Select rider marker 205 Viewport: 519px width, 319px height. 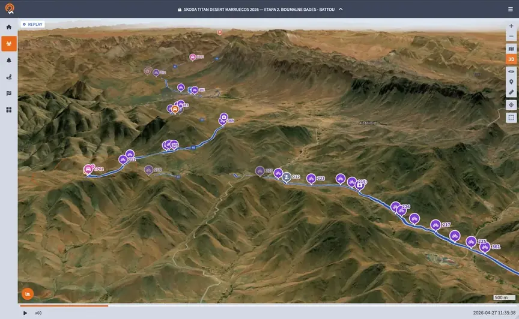[174, 145]
